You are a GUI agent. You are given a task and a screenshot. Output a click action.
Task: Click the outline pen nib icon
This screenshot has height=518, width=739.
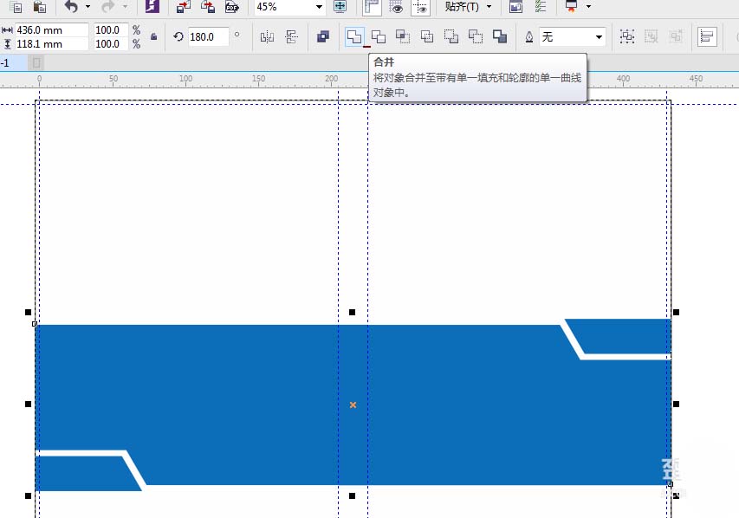[x=529, y=36]
